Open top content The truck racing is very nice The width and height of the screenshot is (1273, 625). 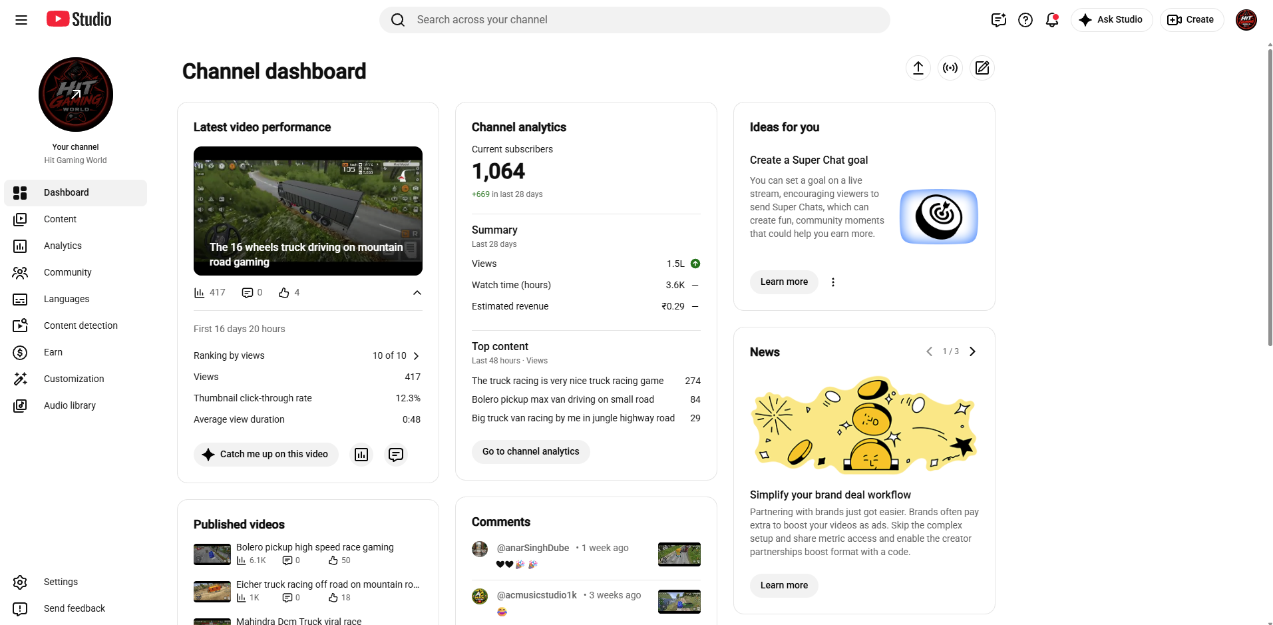pos(568,381)
